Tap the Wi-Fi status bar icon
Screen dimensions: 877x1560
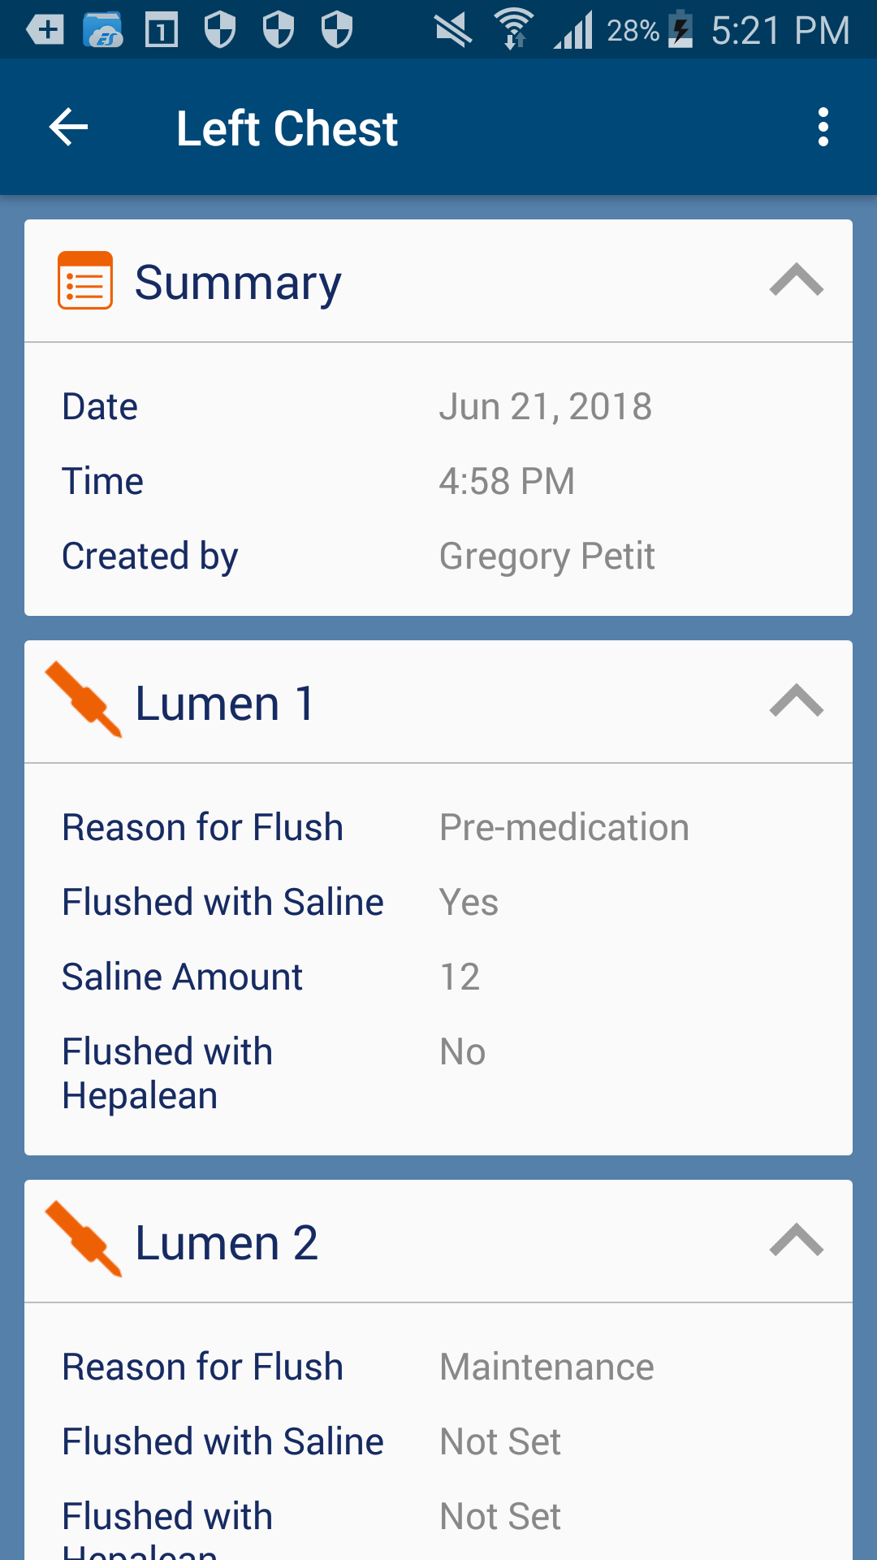pyautogui.click(x=514, y=29)
